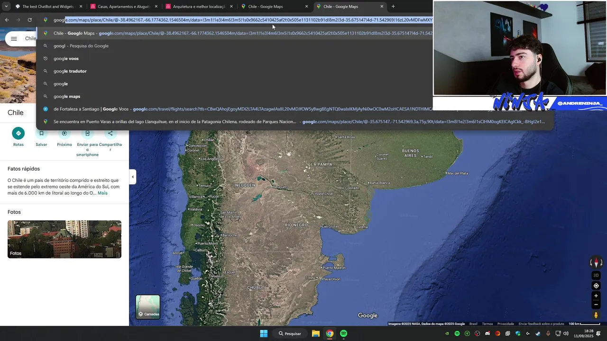607x341 pixels.
Task: Click the Razer green tray icon
Action: [467, 333]
